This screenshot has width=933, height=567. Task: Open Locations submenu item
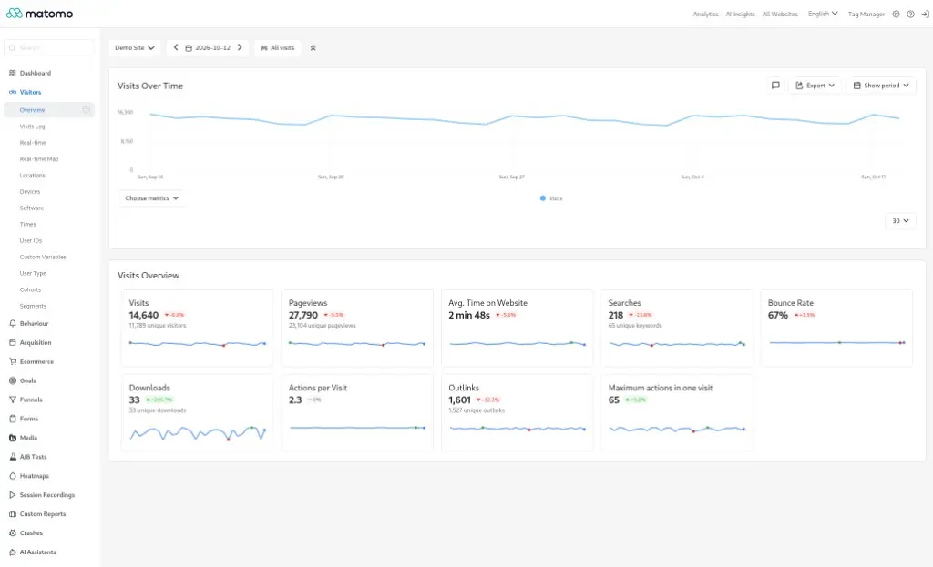pos(32,176)
